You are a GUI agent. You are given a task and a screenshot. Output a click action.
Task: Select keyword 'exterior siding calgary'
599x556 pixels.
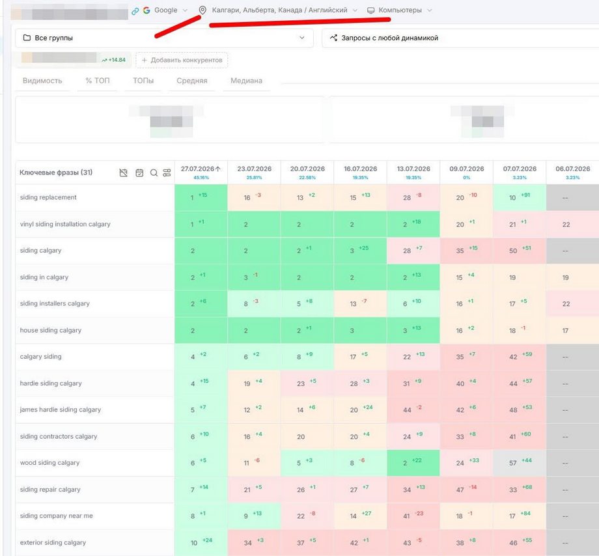pos(53,542)
